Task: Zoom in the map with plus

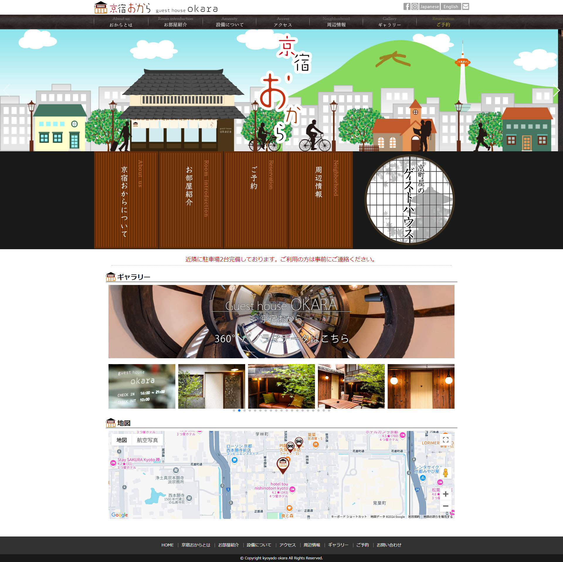Action: pyautogui.click(x=445, y=494)
